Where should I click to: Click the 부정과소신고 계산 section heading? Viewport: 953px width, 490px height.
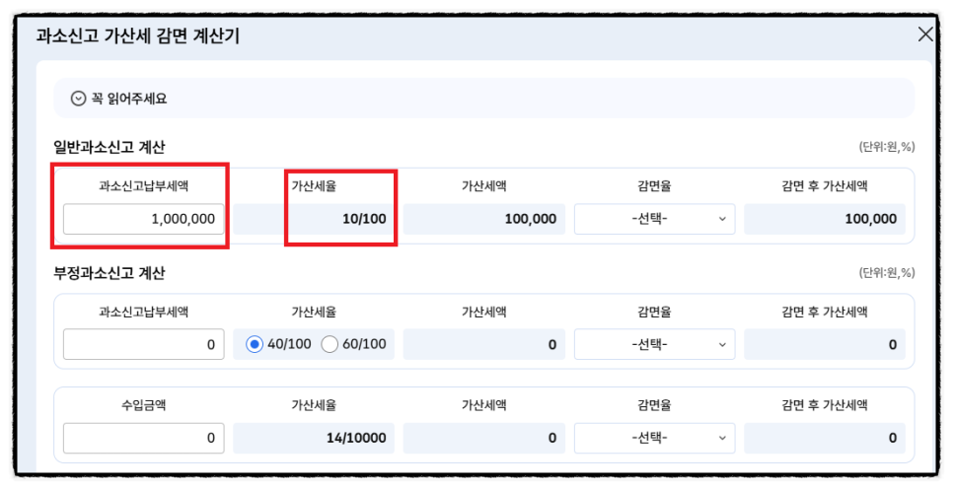[110, 273]
